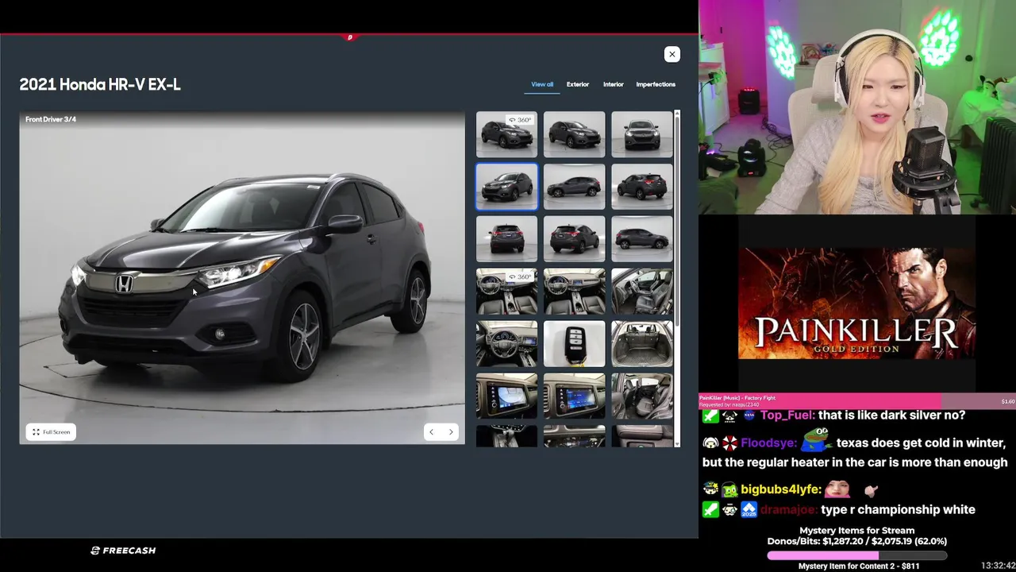Select the key fob thumbnail
Screen dimensions: 1016x572
tap(574, 344)
